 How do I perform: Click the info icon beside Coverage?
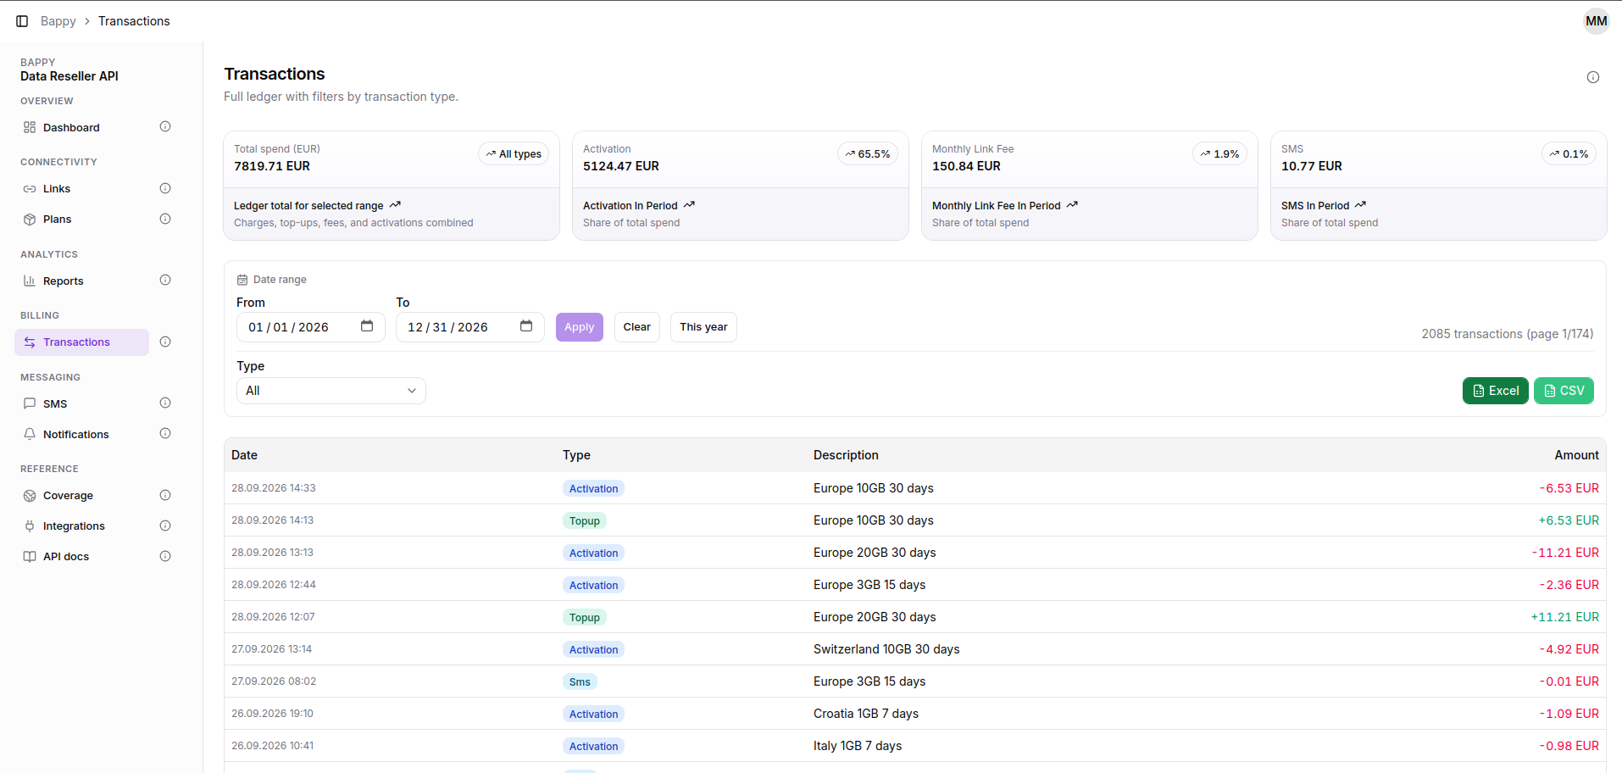[165, 496]
